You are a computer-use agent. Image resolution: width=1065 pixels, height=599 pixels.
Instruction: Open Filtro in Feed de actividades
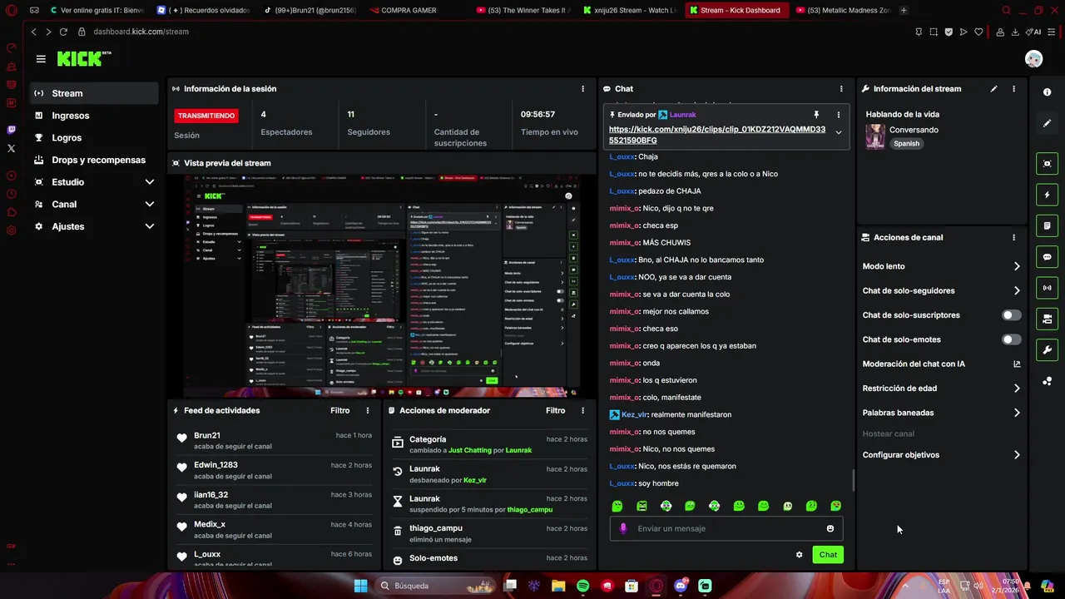[x=339, y=410]
